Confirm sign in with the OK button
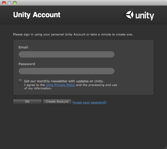The width and height of the screenshot is (167, 149). (x=27, y=102)
